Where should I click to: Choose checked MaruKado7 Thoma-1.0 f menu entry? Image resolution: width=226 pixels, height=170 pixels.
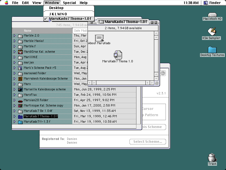(69, 19)
